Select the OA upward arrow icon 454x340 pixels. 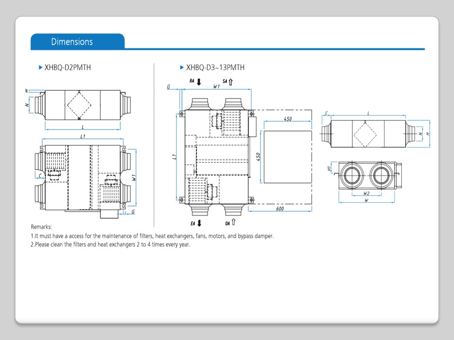click(233, 223)
